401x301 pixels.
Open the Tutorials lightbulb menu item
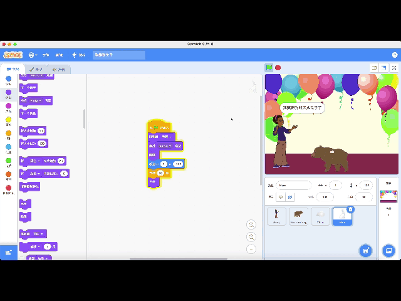[x=79, y=55]
